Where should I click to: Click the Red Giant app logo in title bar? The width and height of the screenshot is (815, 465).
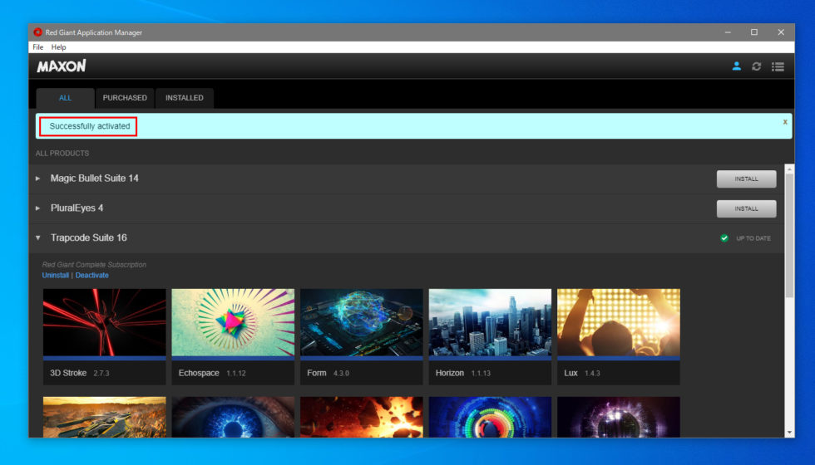pos(37,32)
